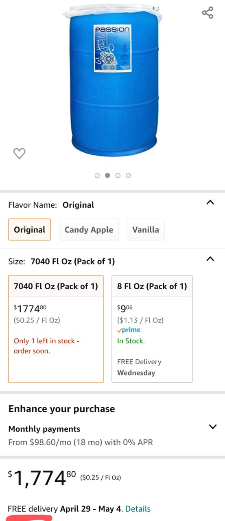The width and height of the screenshot is (225, 521).
Task: Tap the share icon
Action: point(208,13)
